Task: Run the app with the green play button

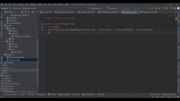Action: [135, 8]
